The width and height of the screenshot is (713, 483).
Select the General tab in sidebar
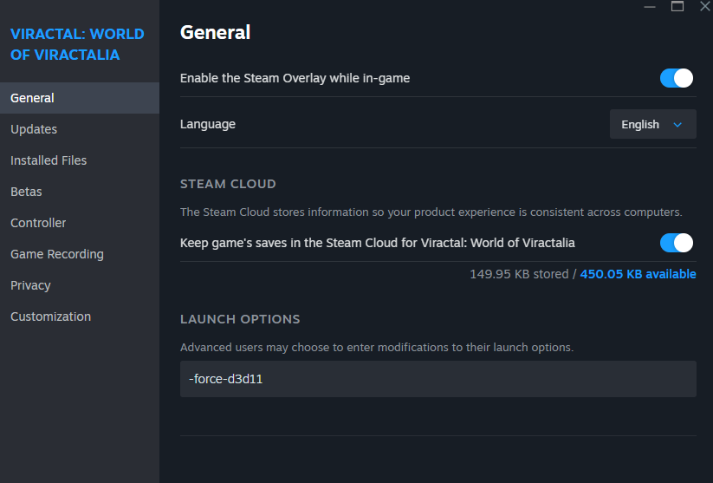pos(32,98)
